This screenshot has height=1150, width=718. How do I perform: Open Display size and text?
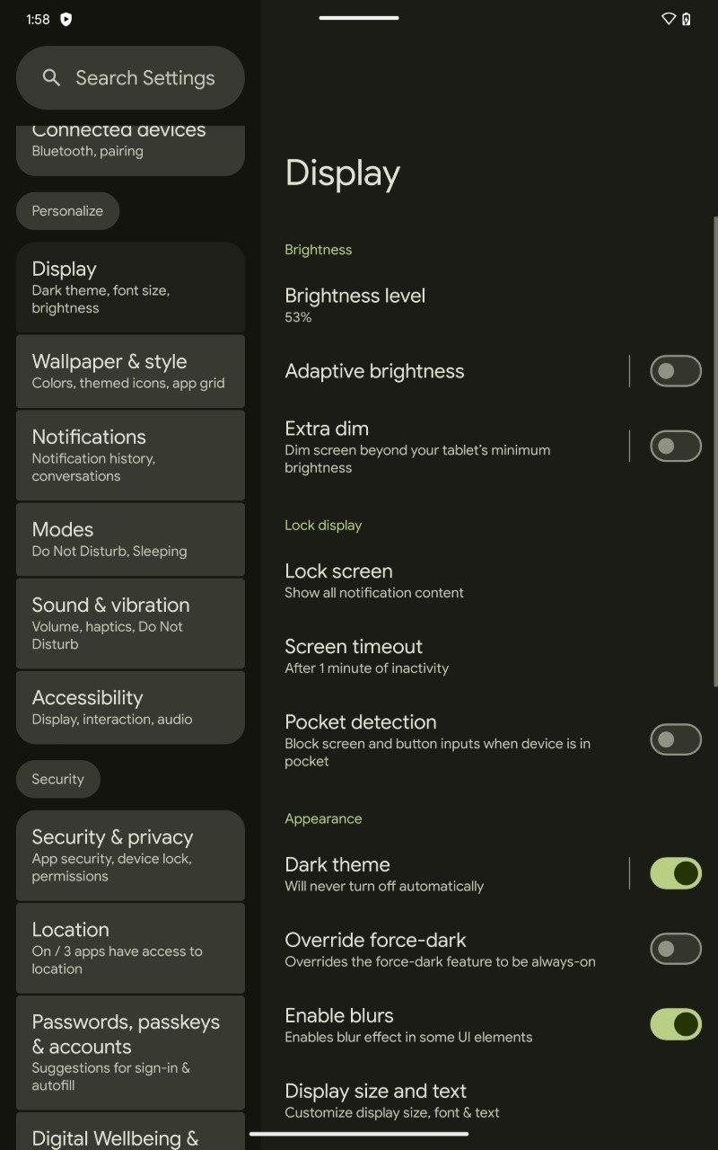point(489,1101)
